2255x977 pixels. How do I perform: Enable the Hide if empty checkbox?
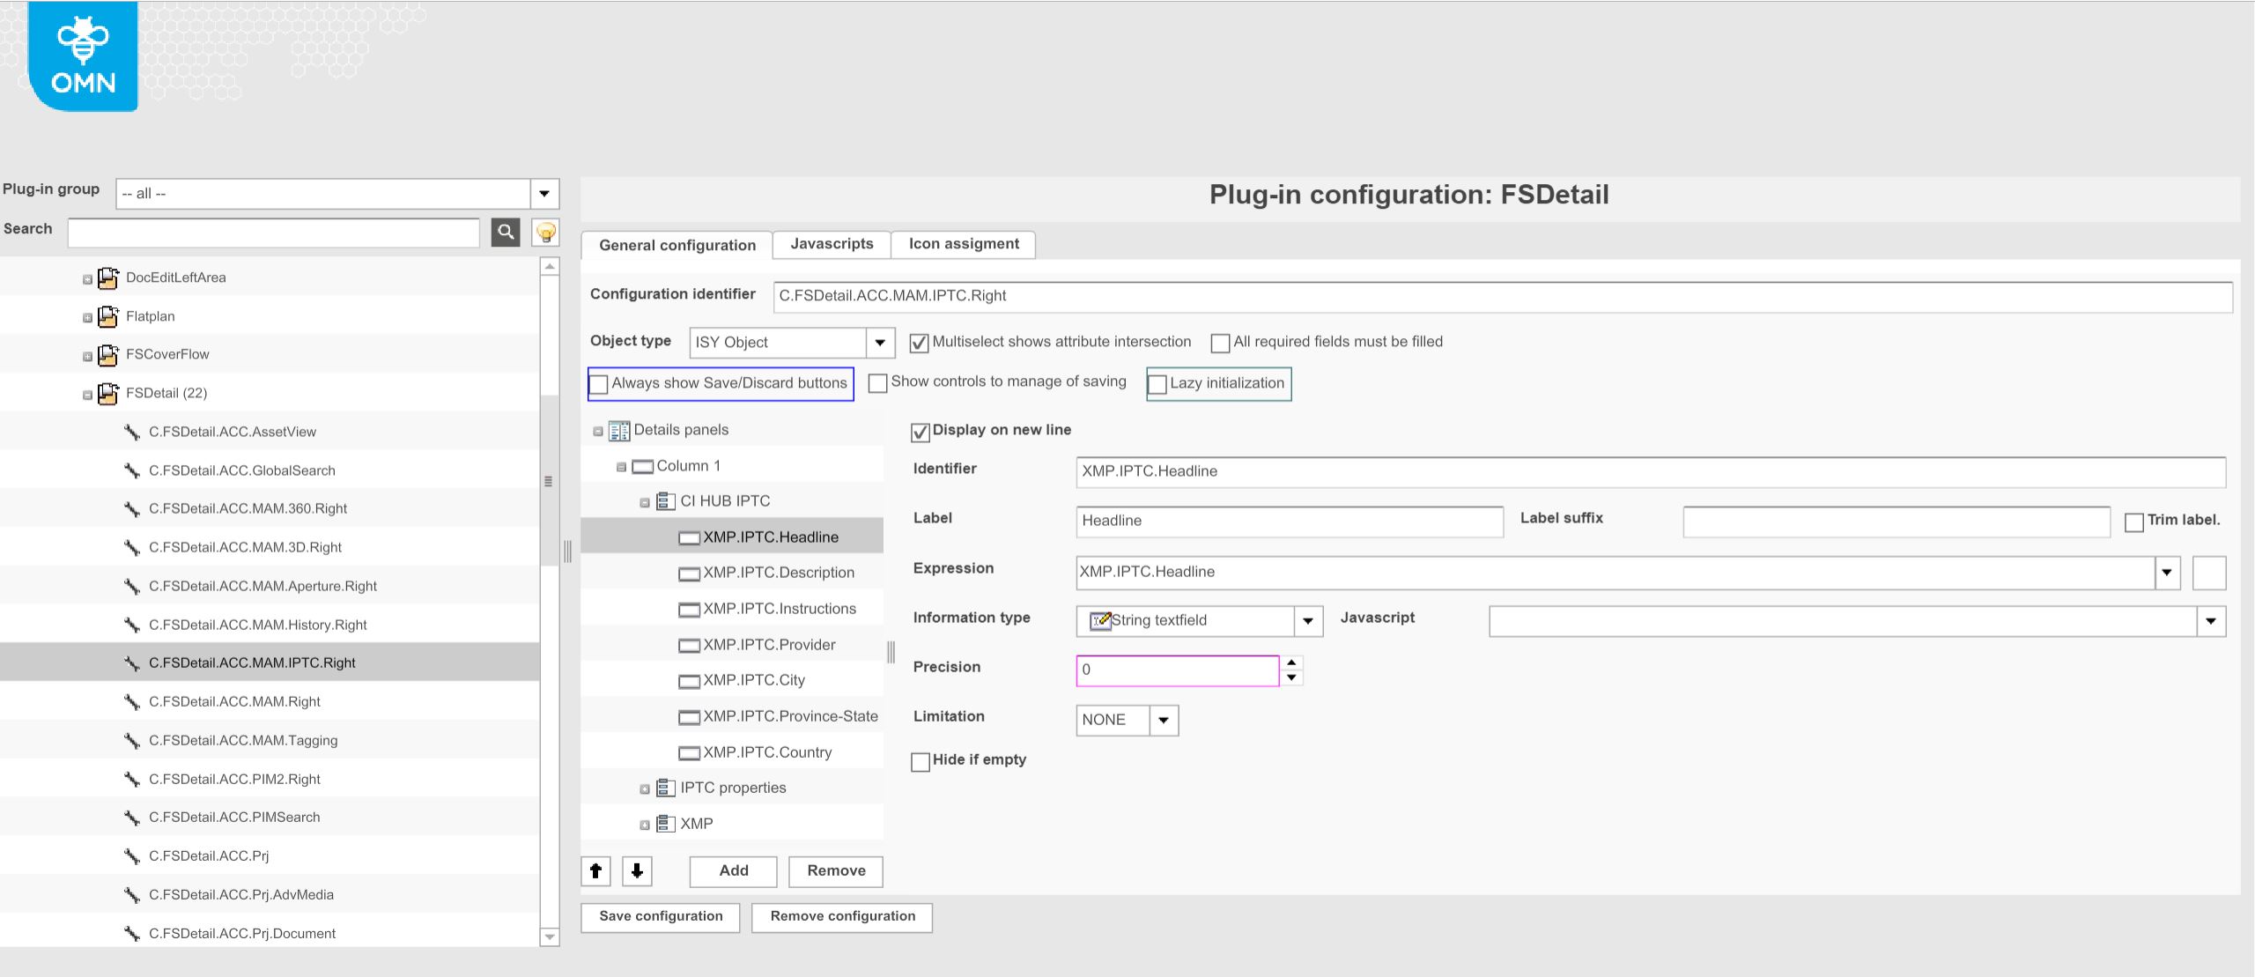[921, 759]
